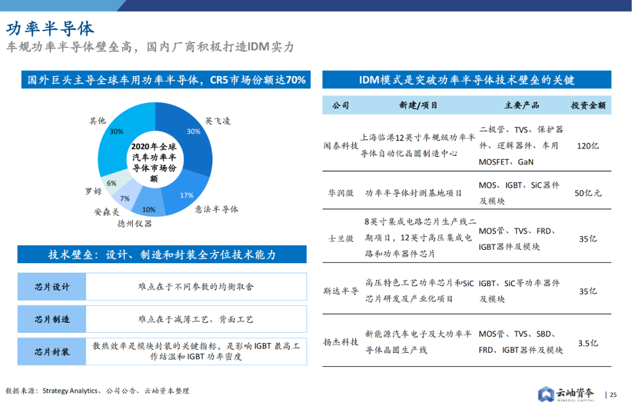Click the header "国外巨头主导全球车用功率半导体，CR5市场份额达70%"
Screen dimensions: 632x406
[x=166, y=80]
